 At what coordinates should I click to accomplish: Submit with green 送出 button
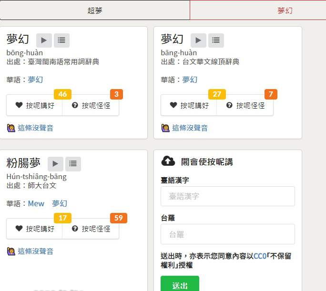(180, 284)
